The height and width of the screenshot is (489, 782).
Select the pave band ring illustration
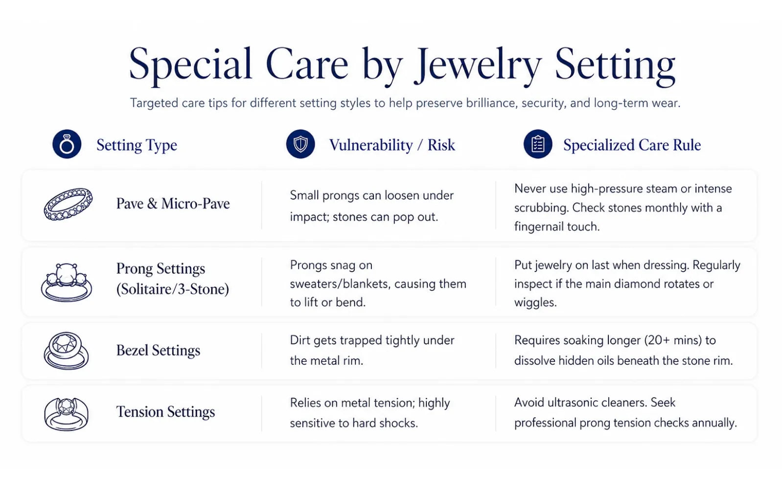(68, 204)
